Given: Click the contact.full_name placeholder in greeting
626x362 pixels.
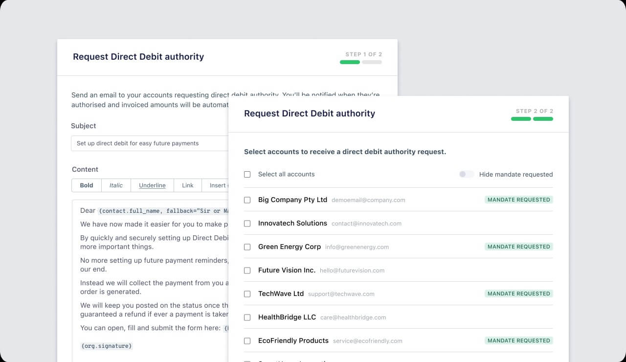Looking at the screenshot, I should pos(162,211).
